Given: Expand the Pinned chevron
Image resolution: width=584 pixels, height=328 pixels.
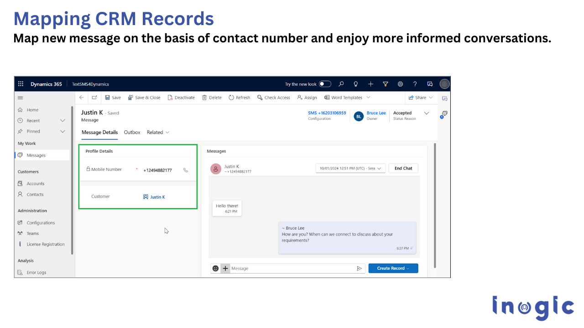Looking at the screenshot, I should [x=63, y=131].
